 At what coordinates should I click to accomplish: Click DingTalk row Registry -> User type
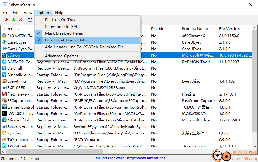pos(53,68)
